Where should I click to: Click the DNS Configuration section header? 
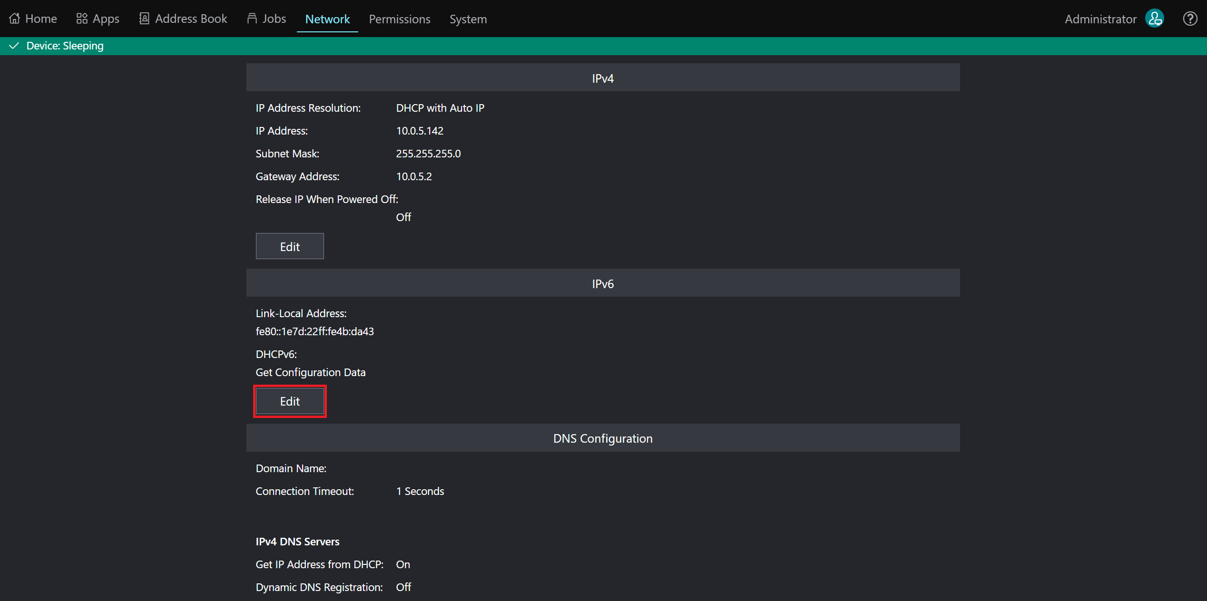603,438
